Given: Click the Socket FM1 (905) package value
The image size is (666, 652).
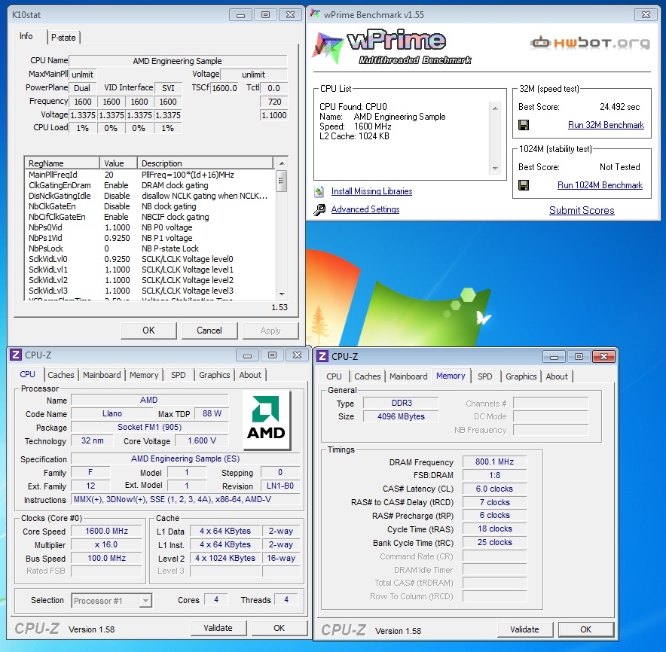Looking at the screenshot, I should pyautogui.click(x=149, y=427).
